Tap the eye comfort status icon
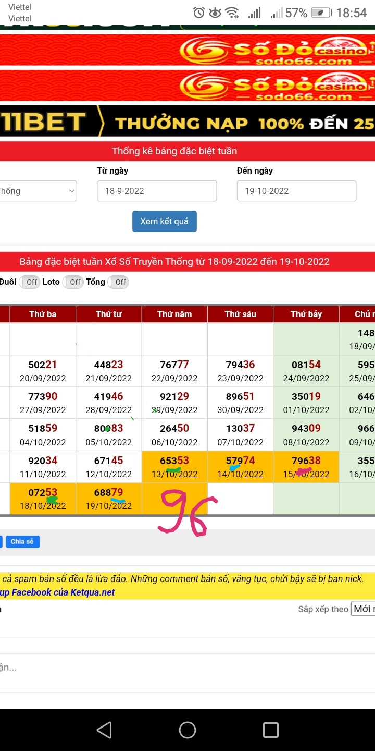Viewport: 375px width, 751px height. (215, 13)
